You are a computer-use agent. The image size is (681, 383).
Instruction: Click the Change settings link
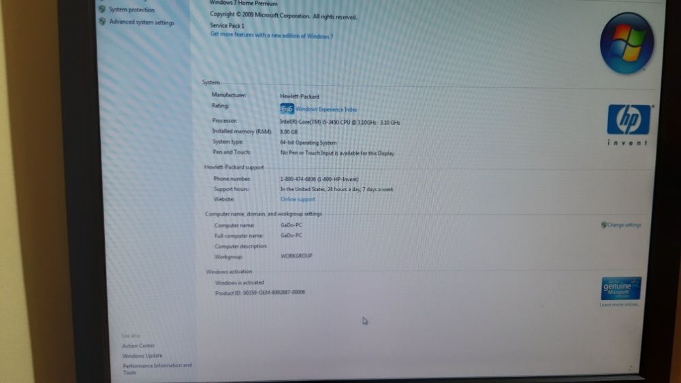624,224
